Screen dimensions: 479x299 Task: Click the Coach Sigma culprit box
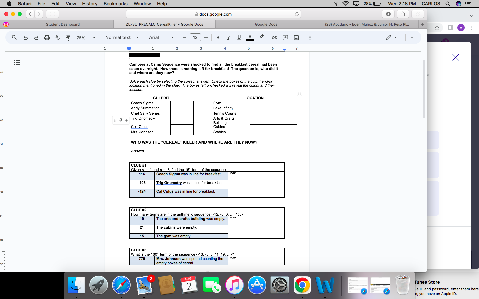click(x=182, y=103)
